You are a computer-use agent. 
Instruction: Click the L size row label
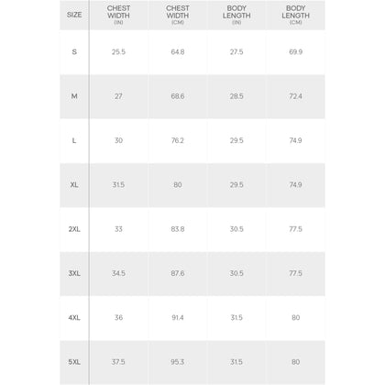(74, 140)
